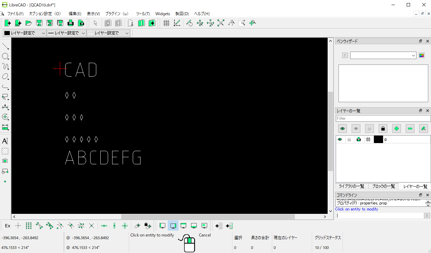431x253 pixels.
Task: Click in the layer Filter field
Action: (383, 118)
